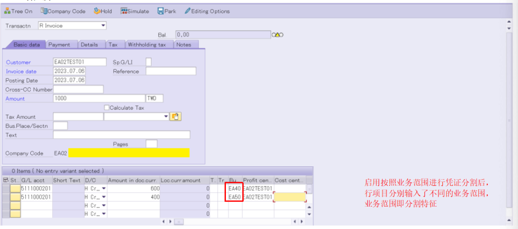Click the table settings icon in items header
The height and width of the screenshot is (229, 518).
(6, 180)
